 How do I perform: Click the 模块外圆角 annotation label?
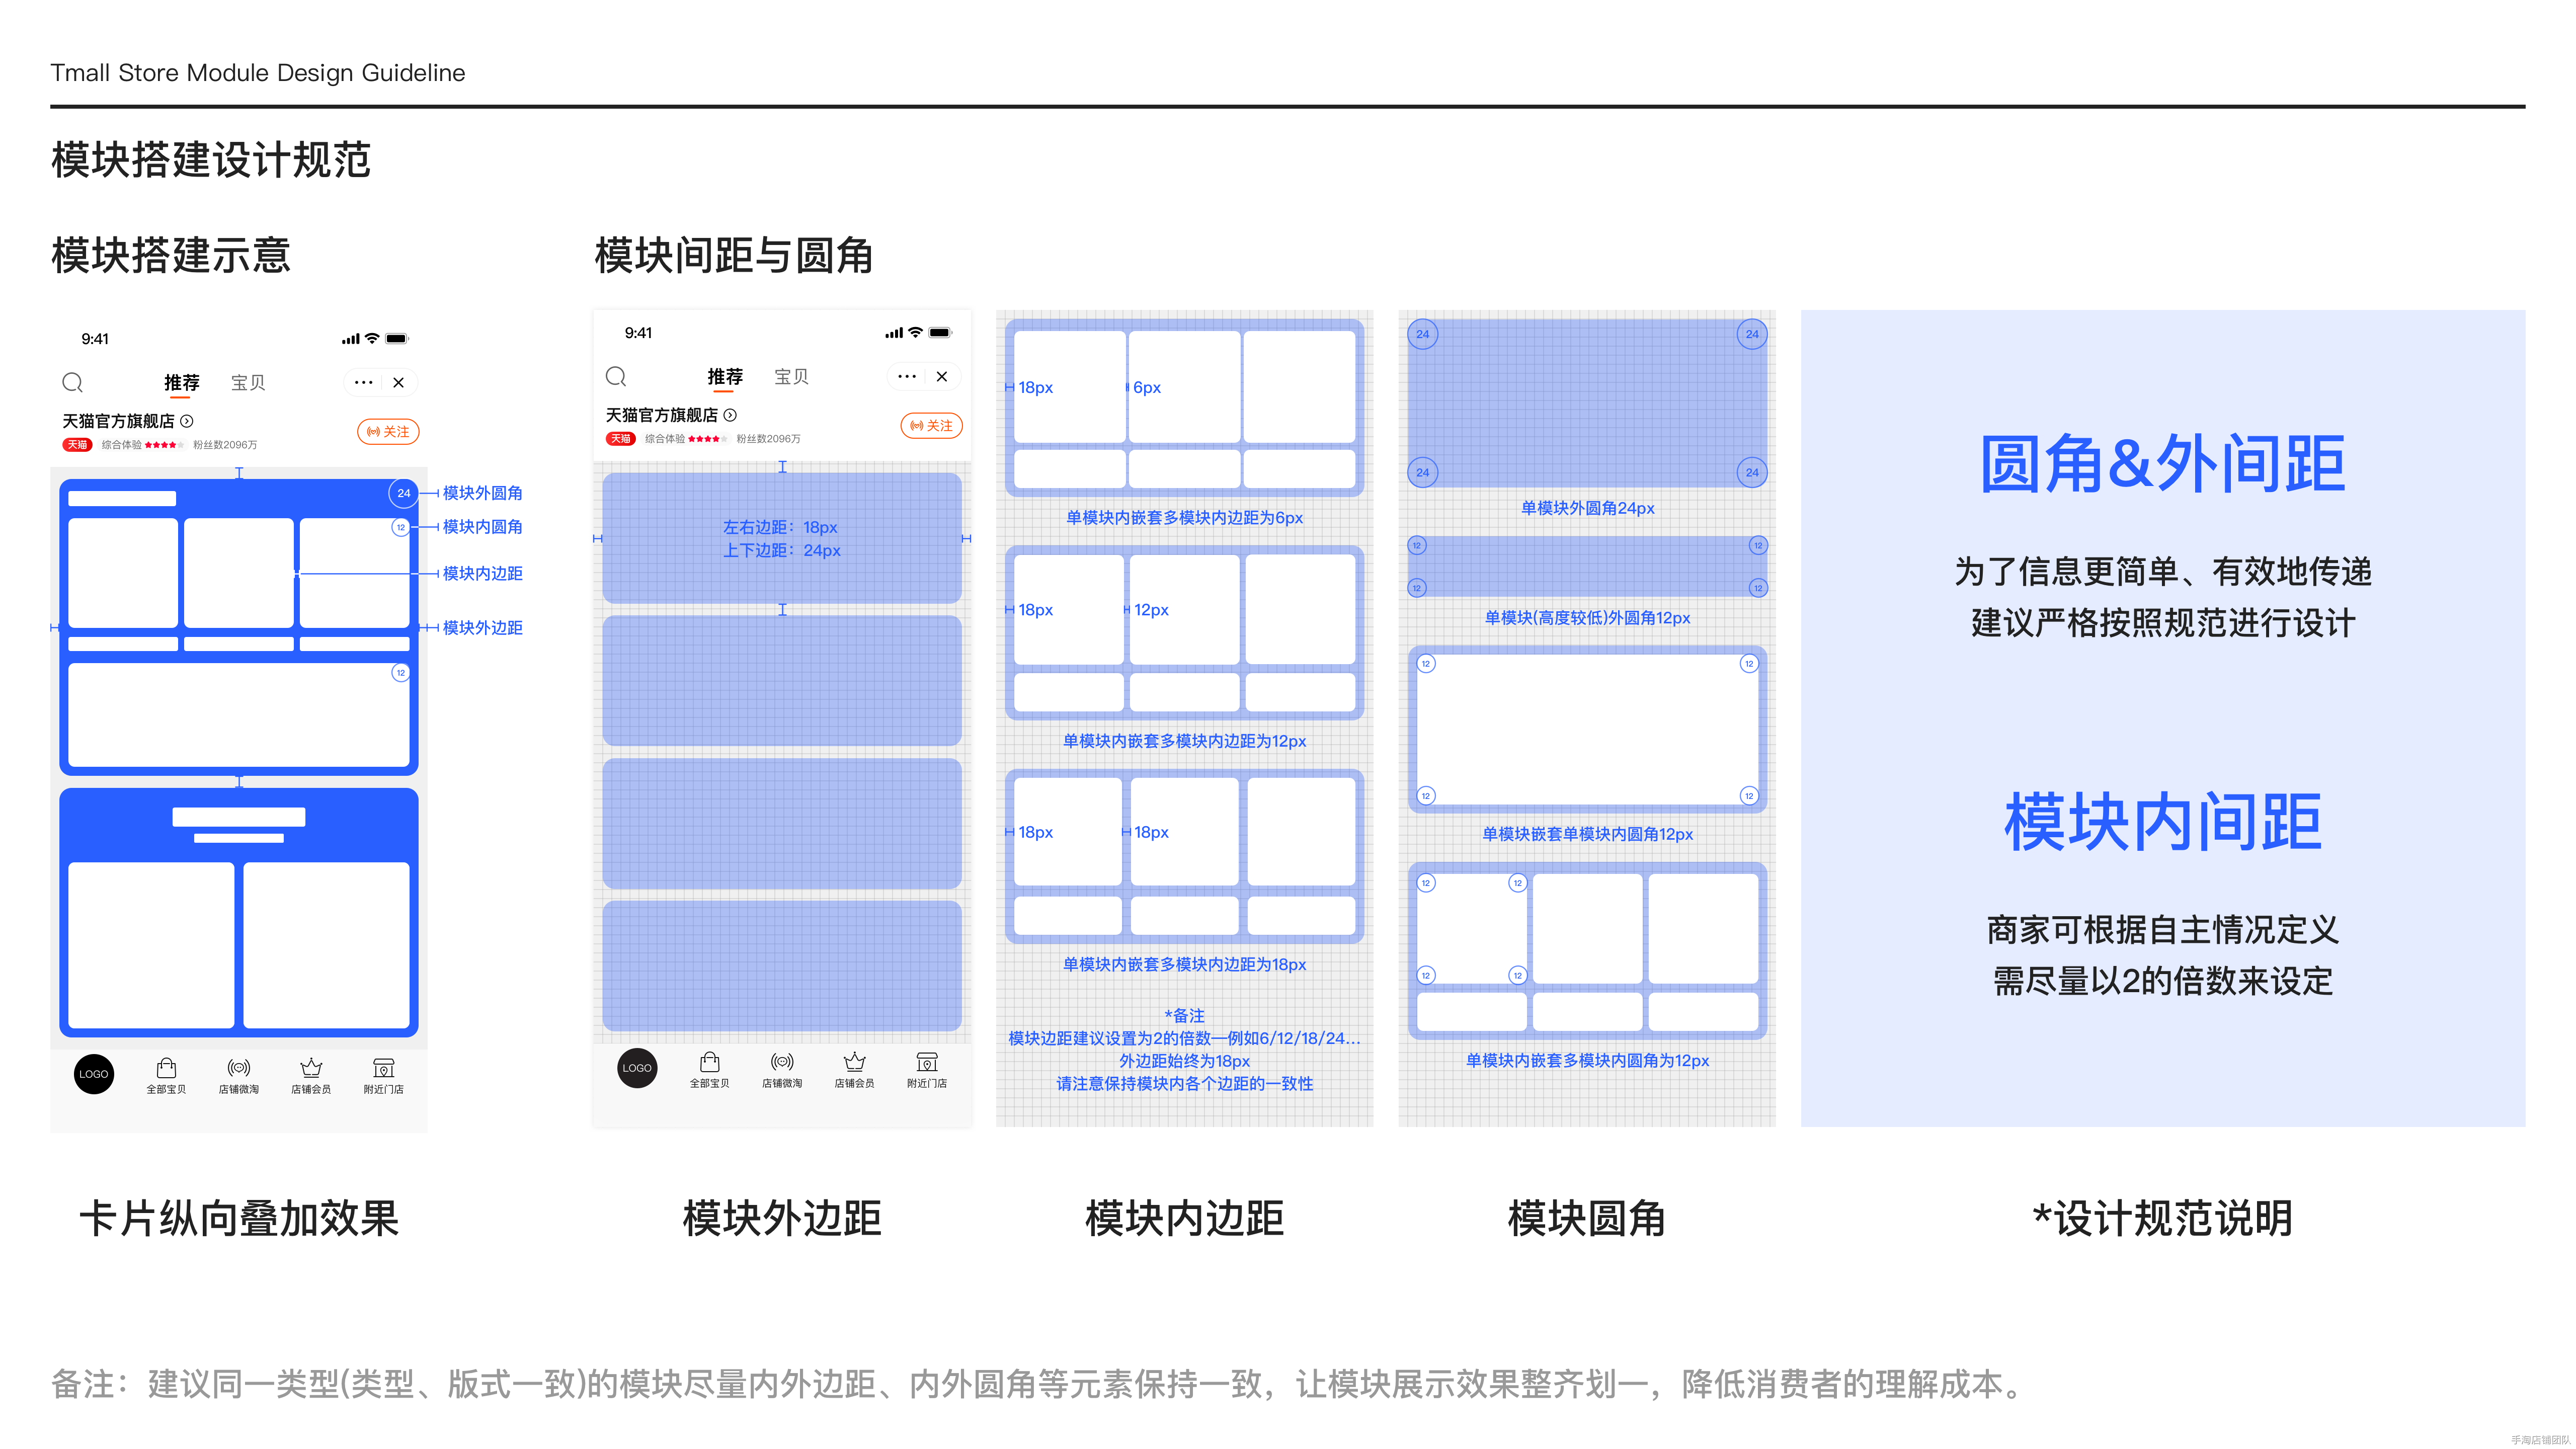pos(482,493)
